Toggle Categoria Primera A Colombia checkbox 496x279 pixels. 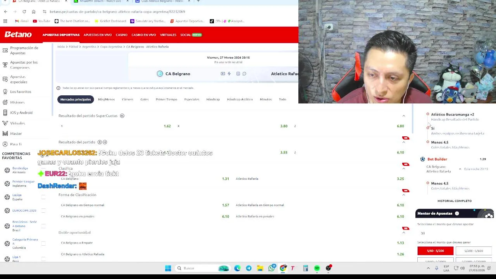pyautogui.click(x=43, y=243)
